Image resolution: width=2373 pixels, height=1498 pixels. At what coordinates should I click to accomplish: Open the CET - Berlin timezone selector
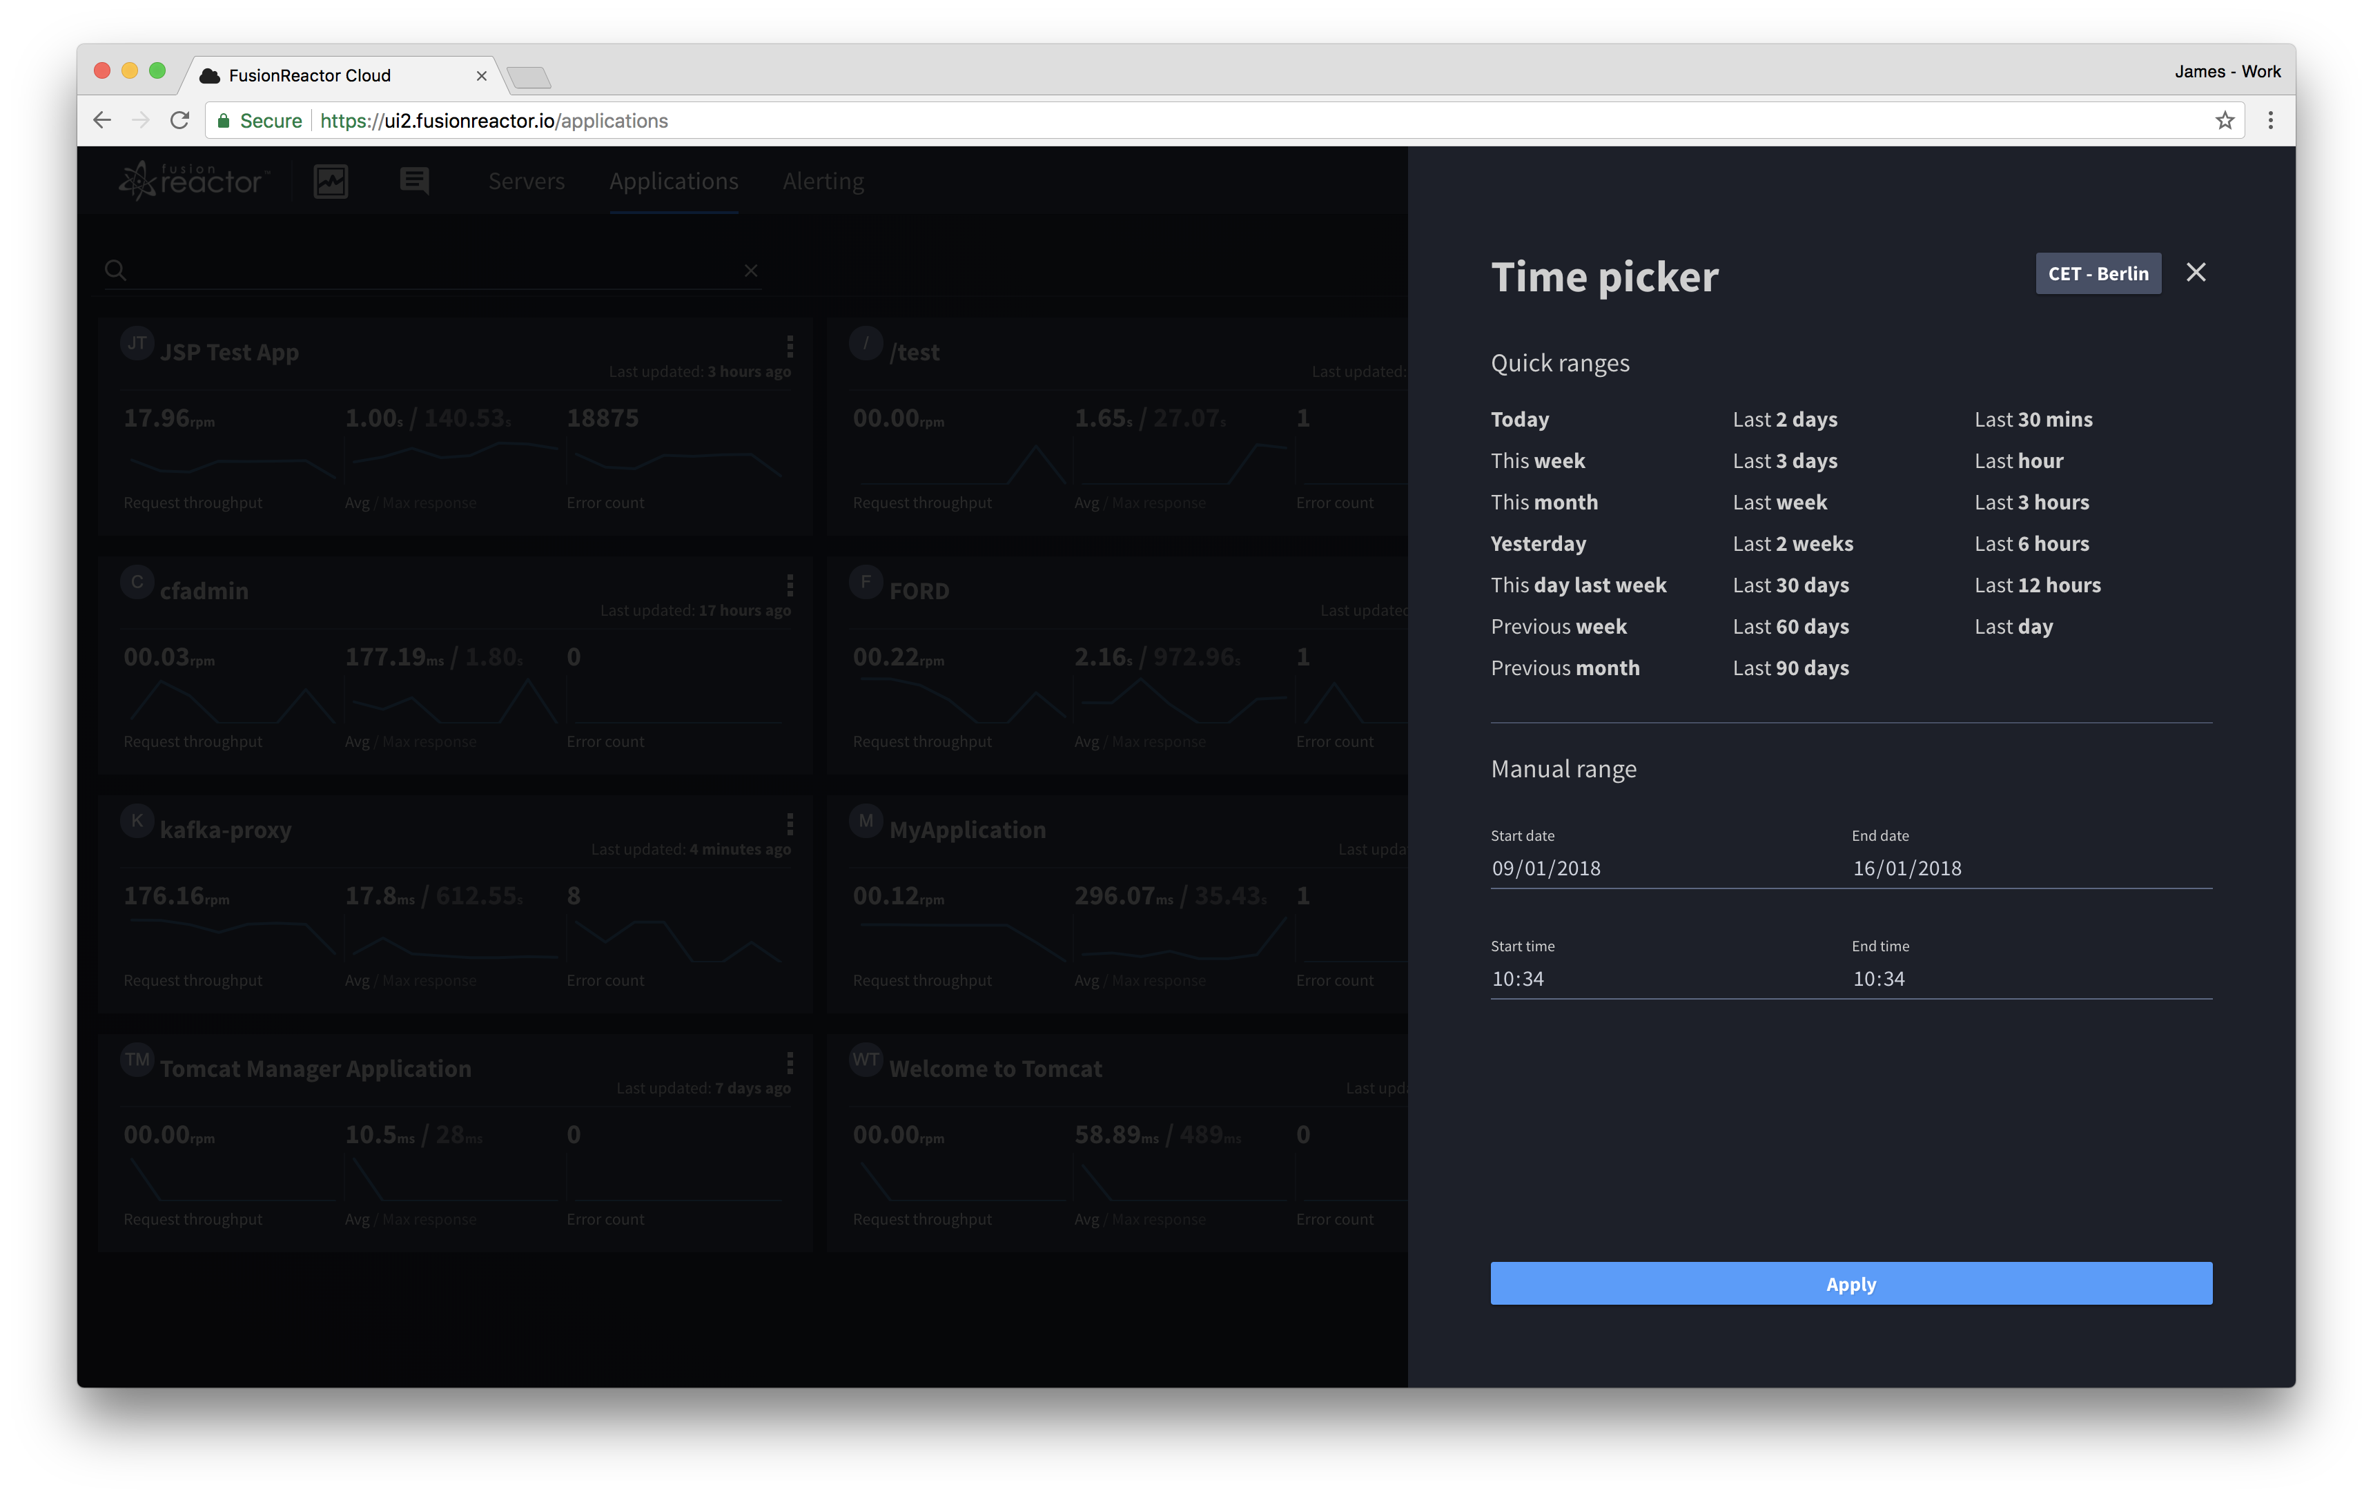pyautogui.click(x=2098, y=273)
